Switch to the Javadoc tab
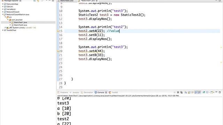The width and height of the screenshot is (223, 125). tap(75, 92)
